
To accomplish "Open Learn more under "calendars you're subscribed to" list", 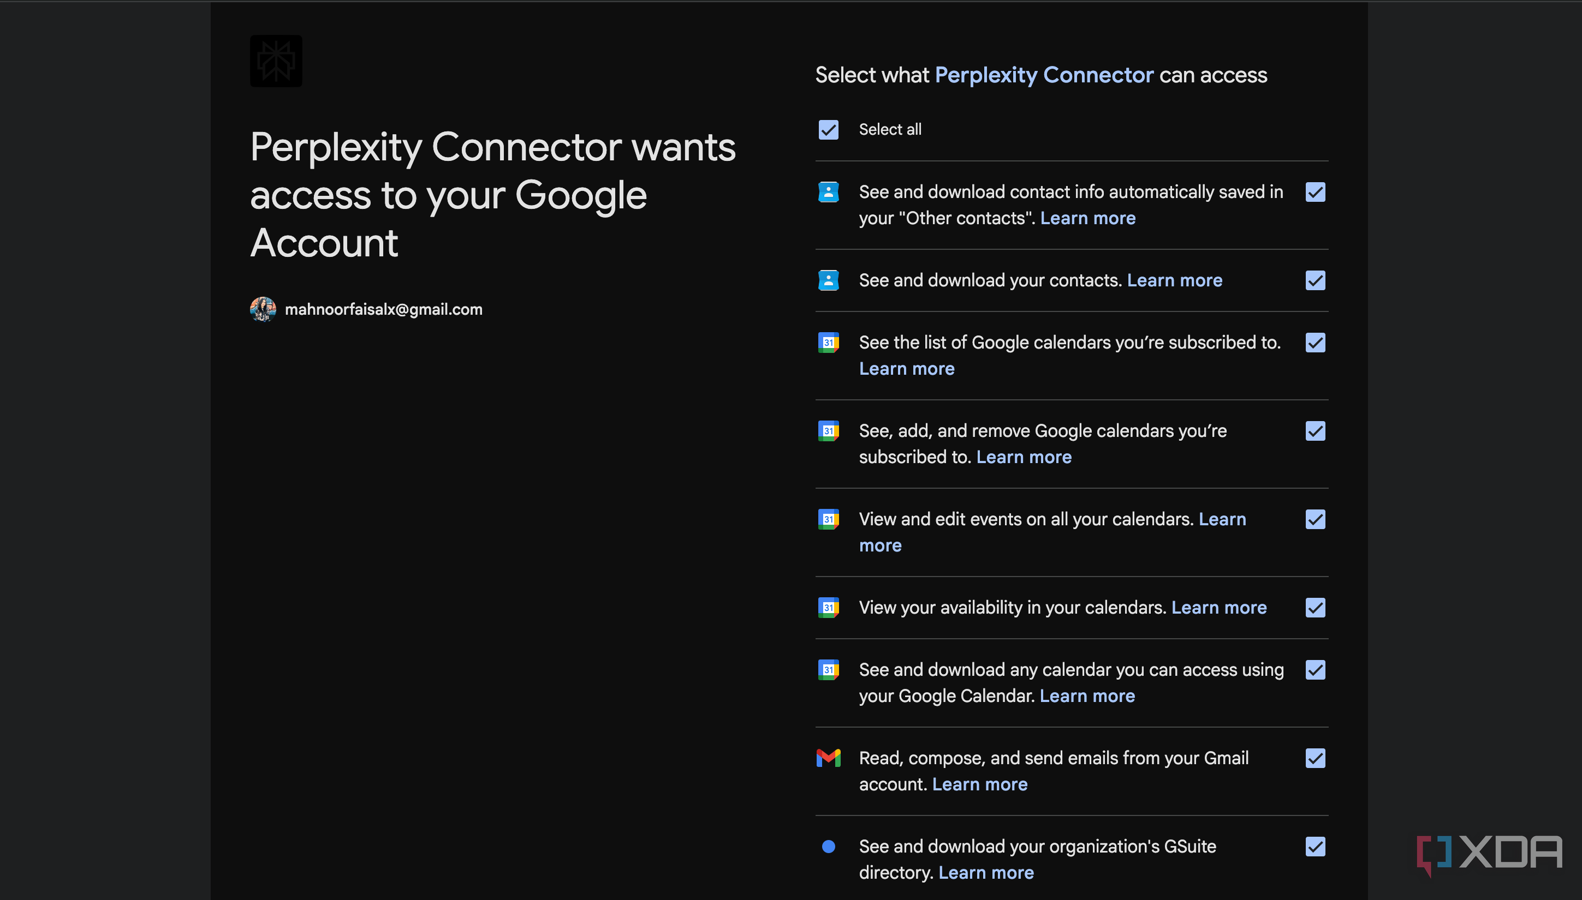I will click(907, 369).
